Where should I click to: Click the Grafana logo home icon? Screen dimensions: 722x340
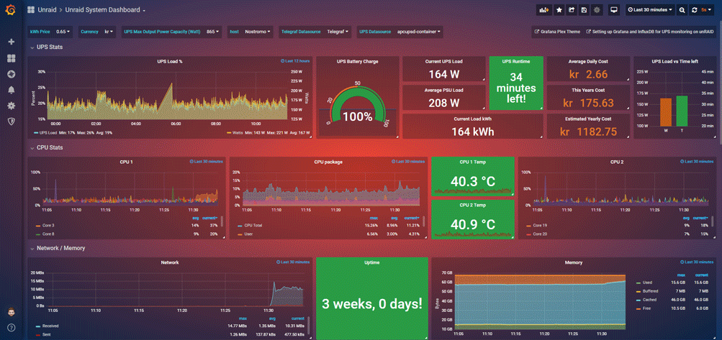point(11,10)
